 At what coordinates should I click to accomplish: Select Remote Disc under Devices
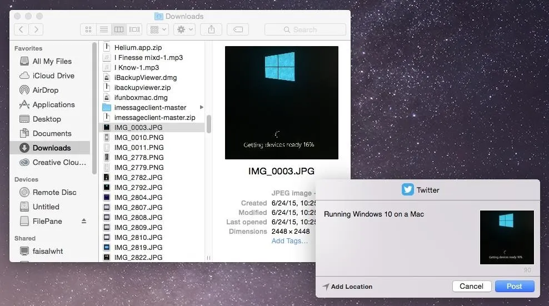50,192
